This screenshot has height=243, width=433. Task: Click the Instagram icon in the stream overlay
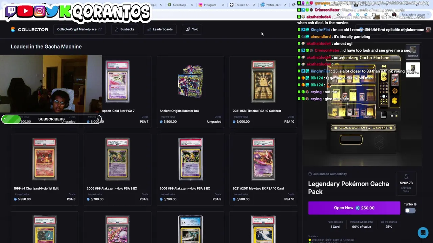[x=39, y=11]
